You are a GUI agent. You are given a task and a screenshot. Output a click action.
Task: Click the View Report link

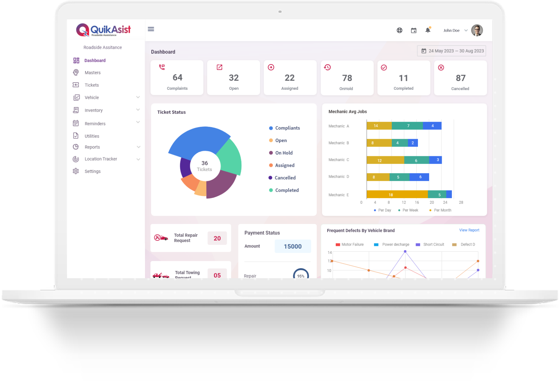[469, 230]
